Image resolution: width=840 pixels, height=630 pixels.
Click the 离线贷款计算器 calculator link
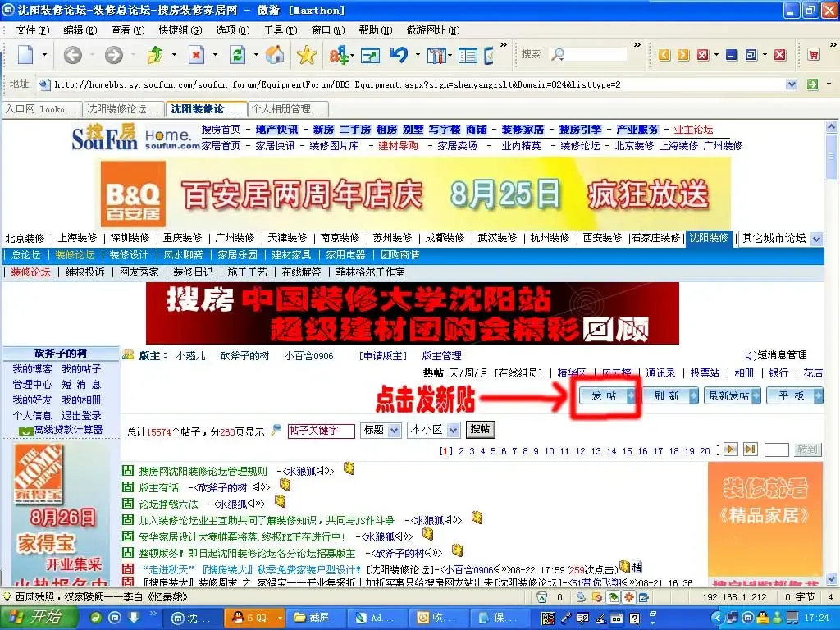click(68, 430)
